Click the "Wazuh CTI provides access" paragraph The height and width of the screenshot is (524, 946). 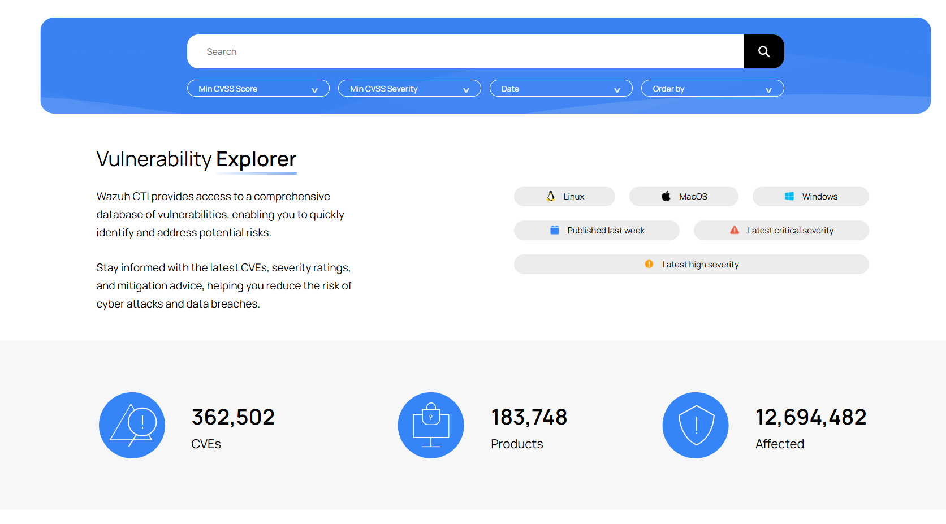click(220, 214)
